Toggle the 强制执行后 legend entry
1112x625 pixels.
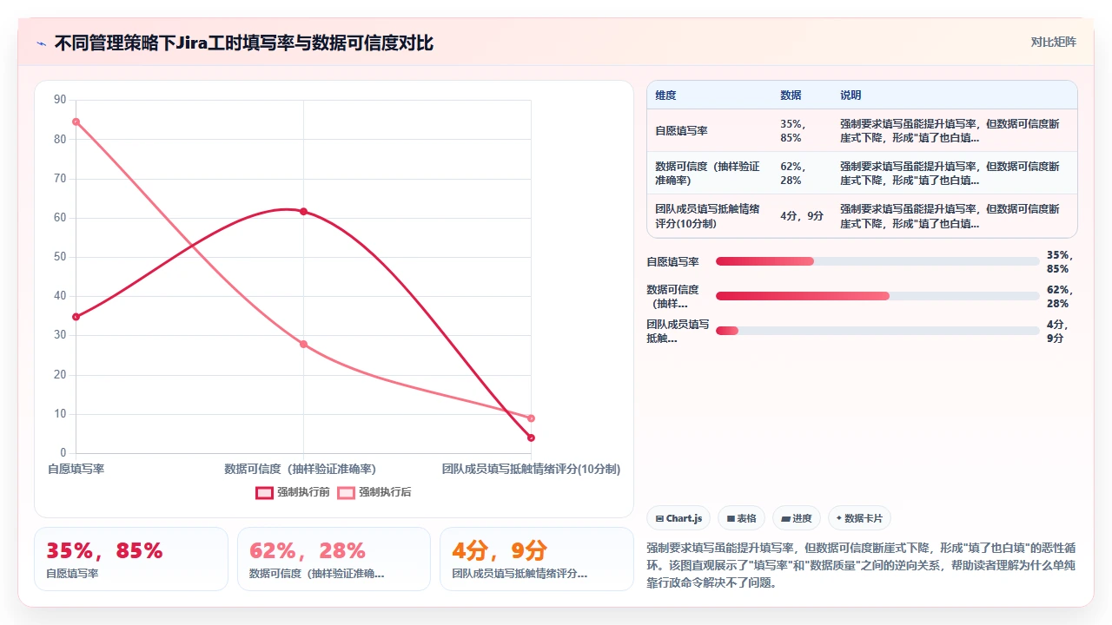[x=374, y=492]
